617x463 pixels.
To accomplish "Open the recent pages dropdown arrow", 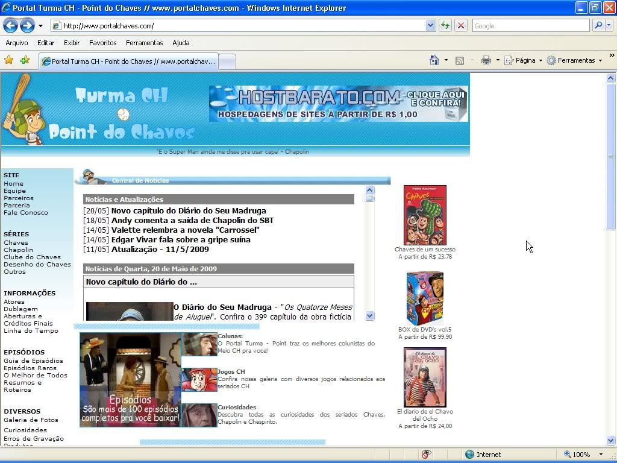I will pyautogui.click(x=40, y=26).
